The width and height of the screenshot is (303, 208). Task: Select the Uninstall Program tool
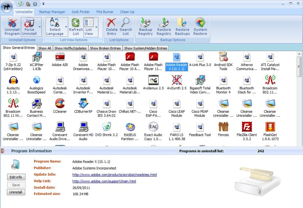[12, 28]
